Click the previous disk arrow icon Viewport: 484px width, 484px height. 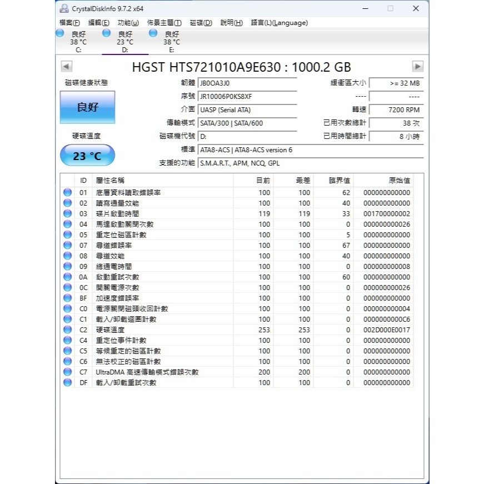tap(66, 66)
